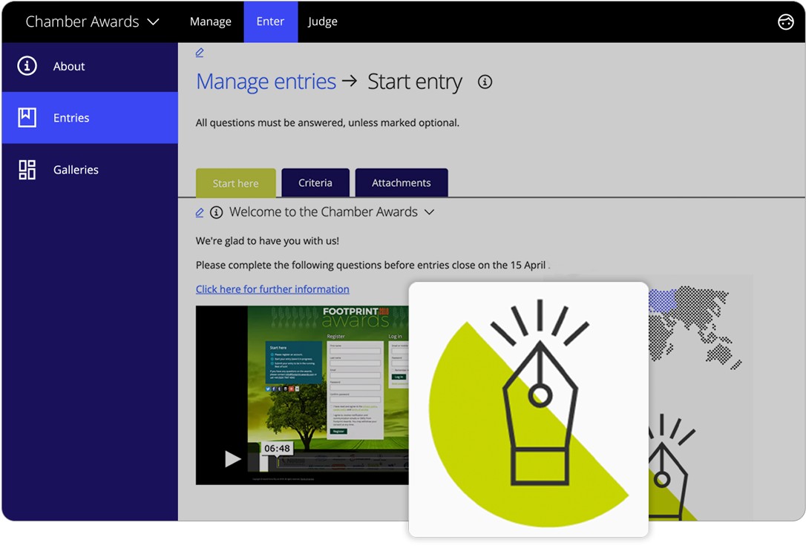Open the info icon next to Welcome heading
This screenshot has height=551, width=806.
216,212
